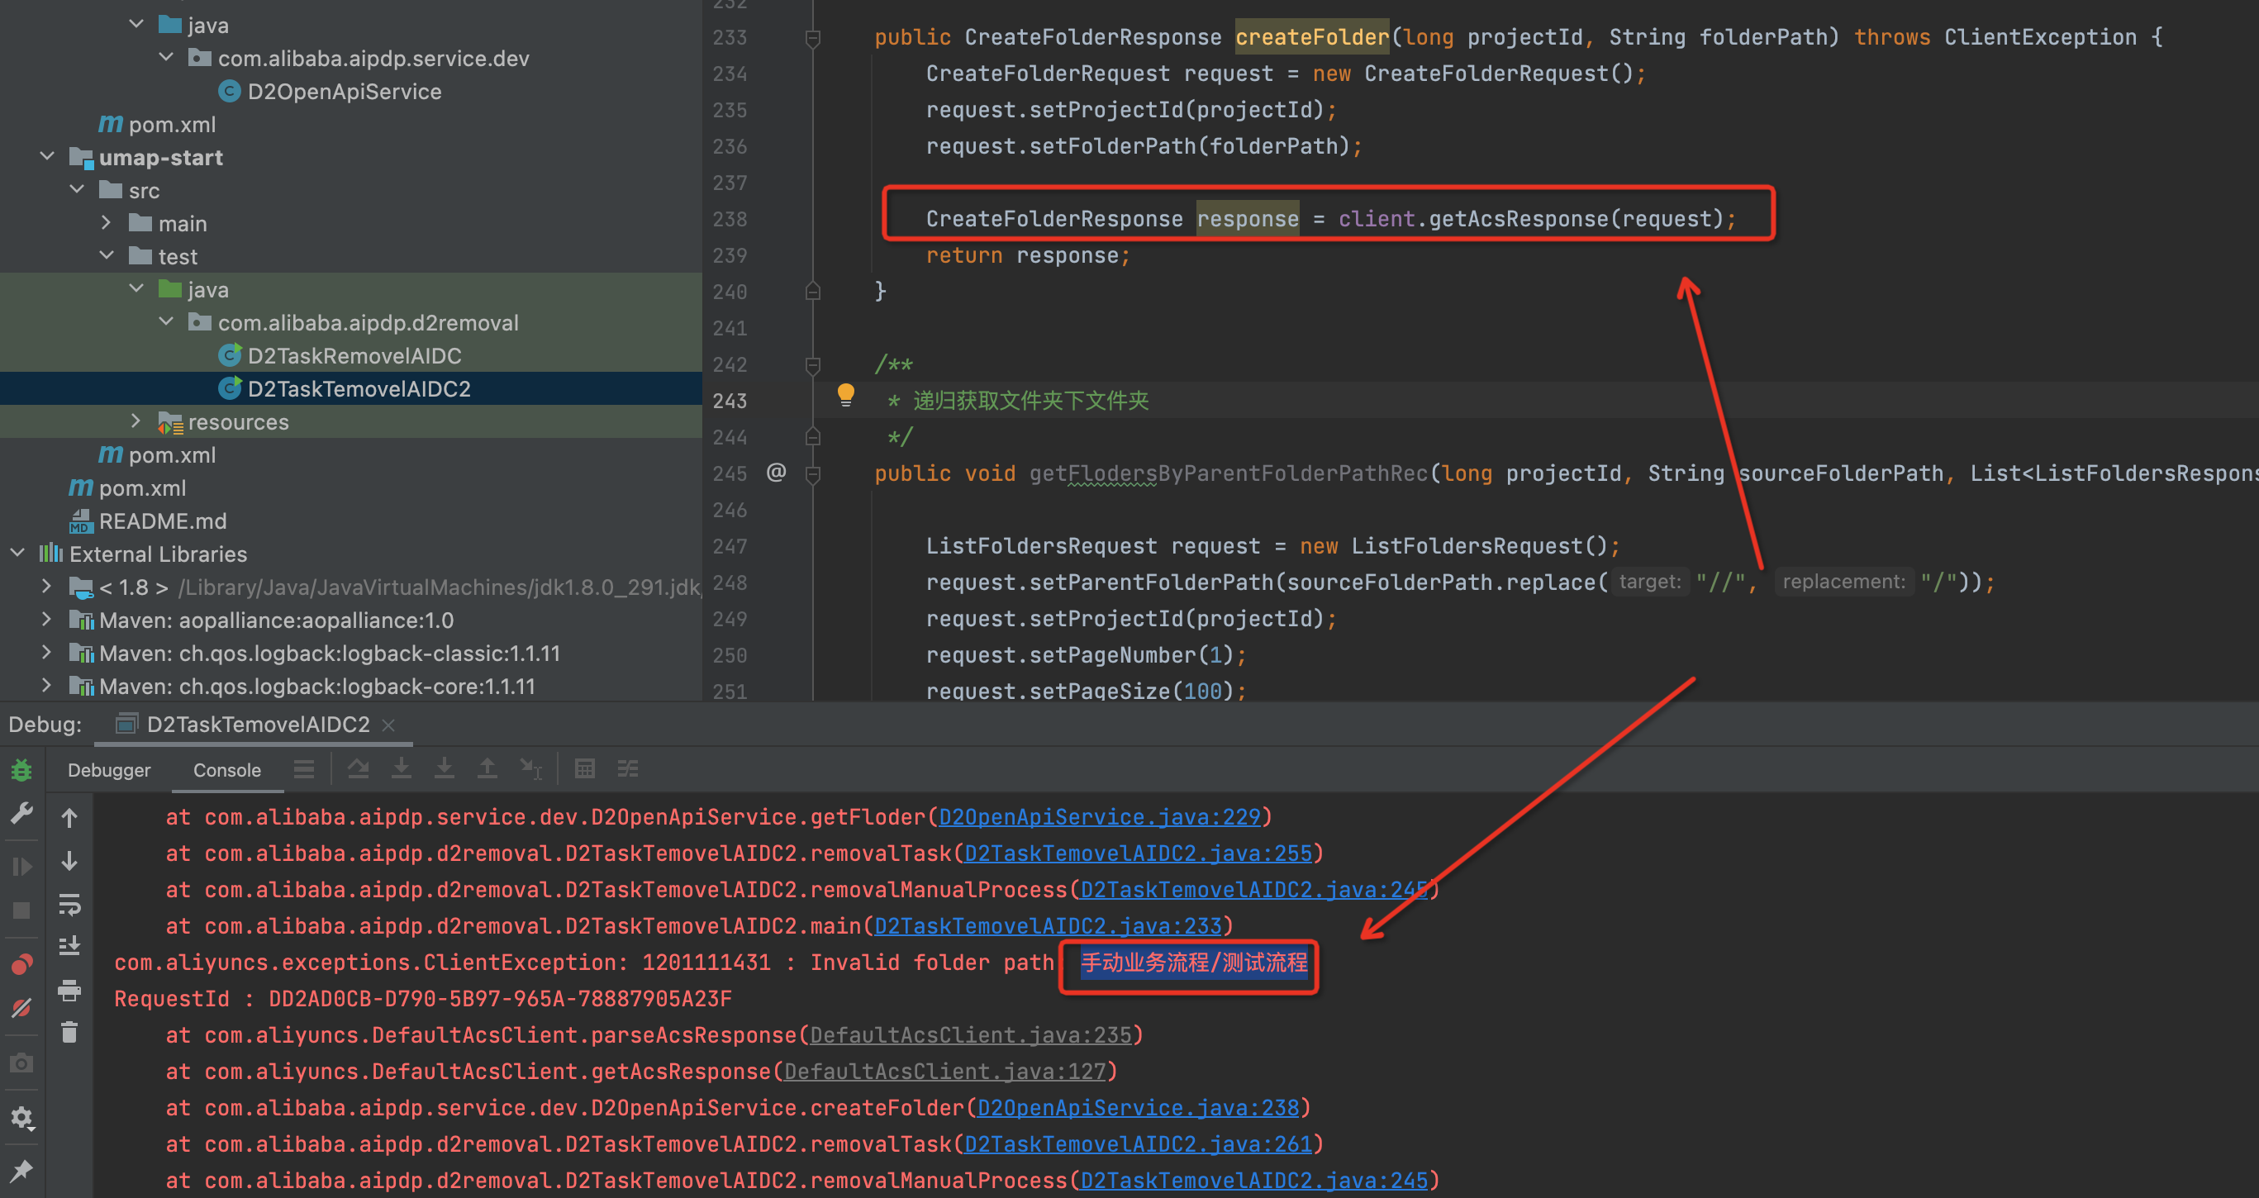This screenshot has height=1198, width=2259.
Task: View breakpoints with red circles icon
Action: click(22, 965)
